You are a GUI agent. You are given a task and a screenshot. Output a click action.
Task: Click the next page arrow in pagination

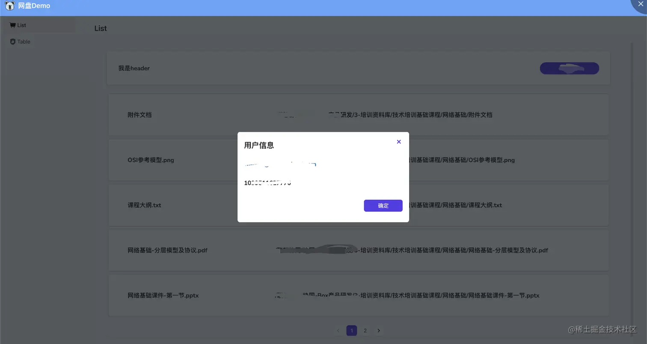click(379, 330)
